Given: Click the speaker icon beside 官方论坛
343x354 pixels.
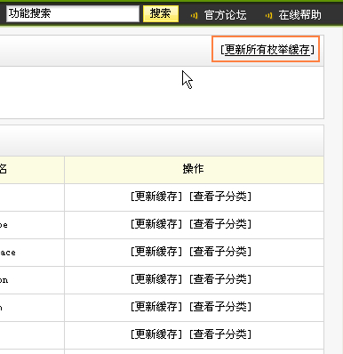Looking at the screenshot, I should coord(194,15).
